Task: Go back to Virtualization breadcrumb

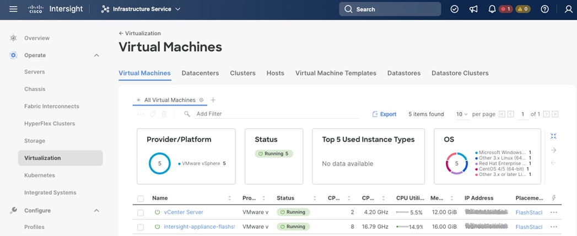Action: (x=140, y=33)
